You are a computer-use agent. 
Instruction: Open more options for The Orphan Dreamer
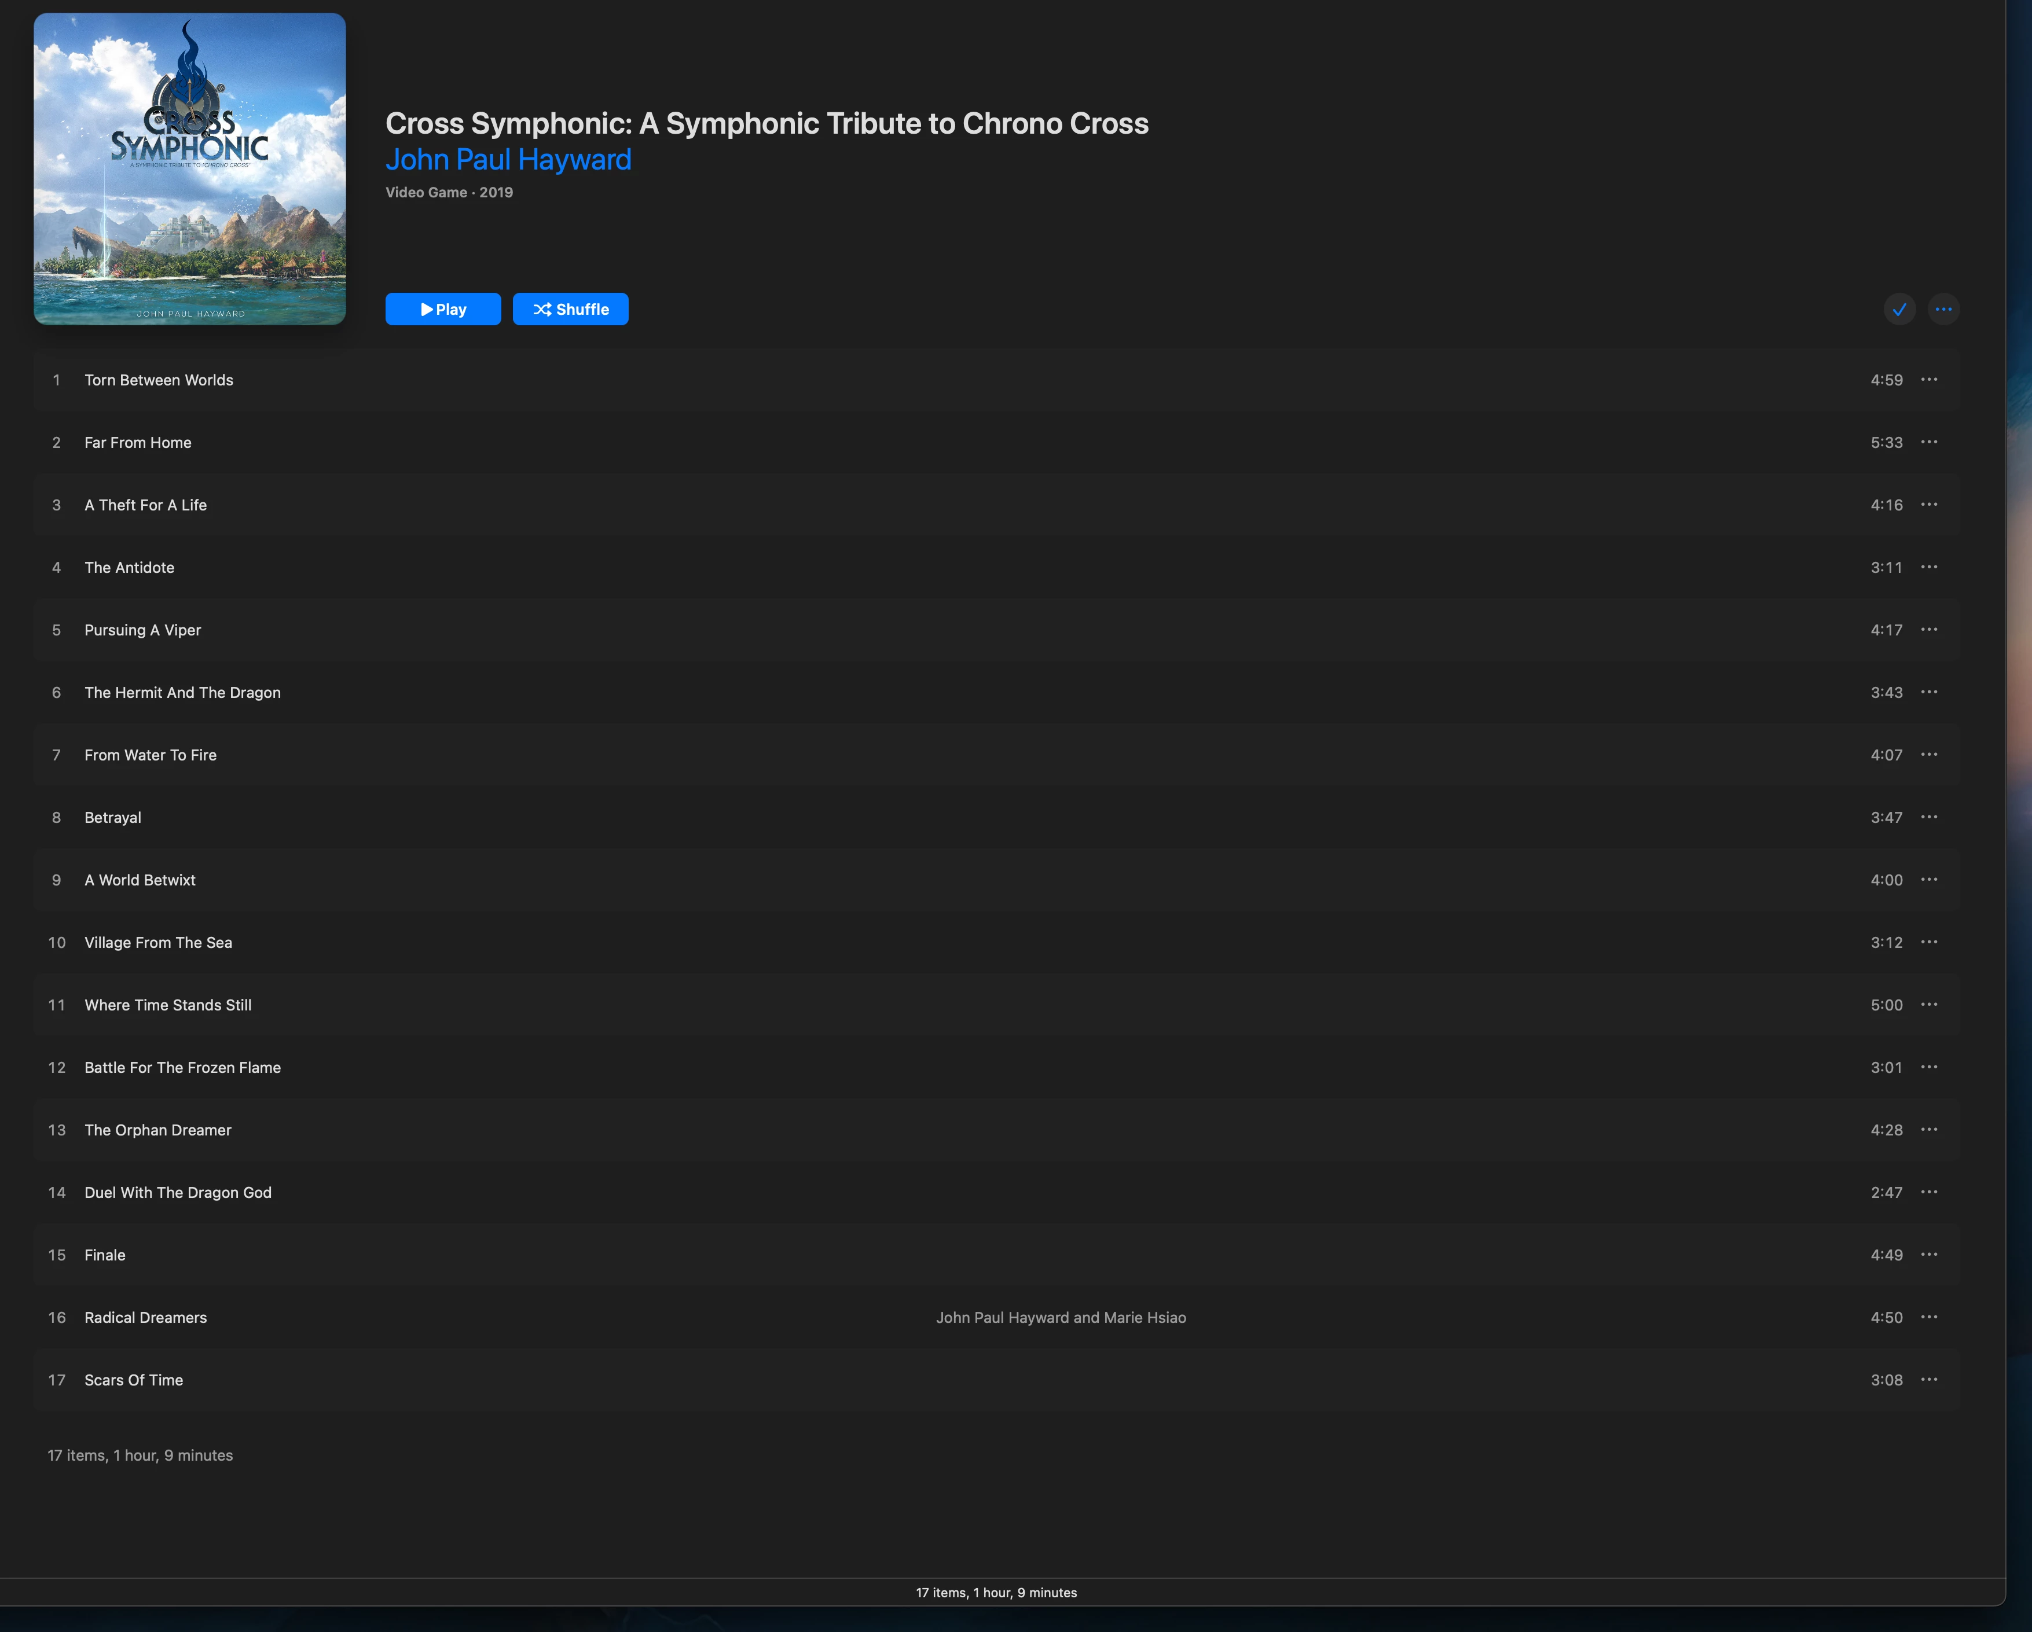pos(1930,1130)
